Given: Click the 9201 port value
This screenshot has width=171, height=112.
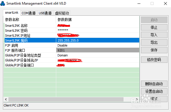Looking at the screenshot, I should click(61, 50).
